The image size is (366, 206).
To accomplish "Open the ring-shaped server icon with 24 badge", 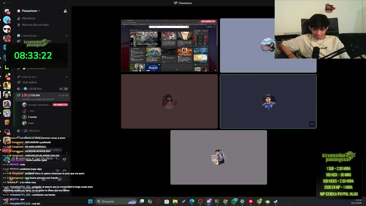I will tap(7, 131).
